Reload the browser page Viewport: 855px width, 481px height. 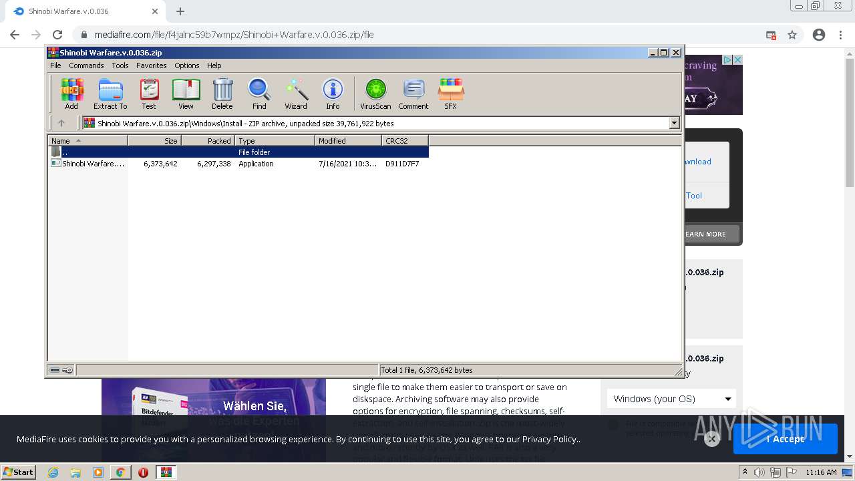57,35
